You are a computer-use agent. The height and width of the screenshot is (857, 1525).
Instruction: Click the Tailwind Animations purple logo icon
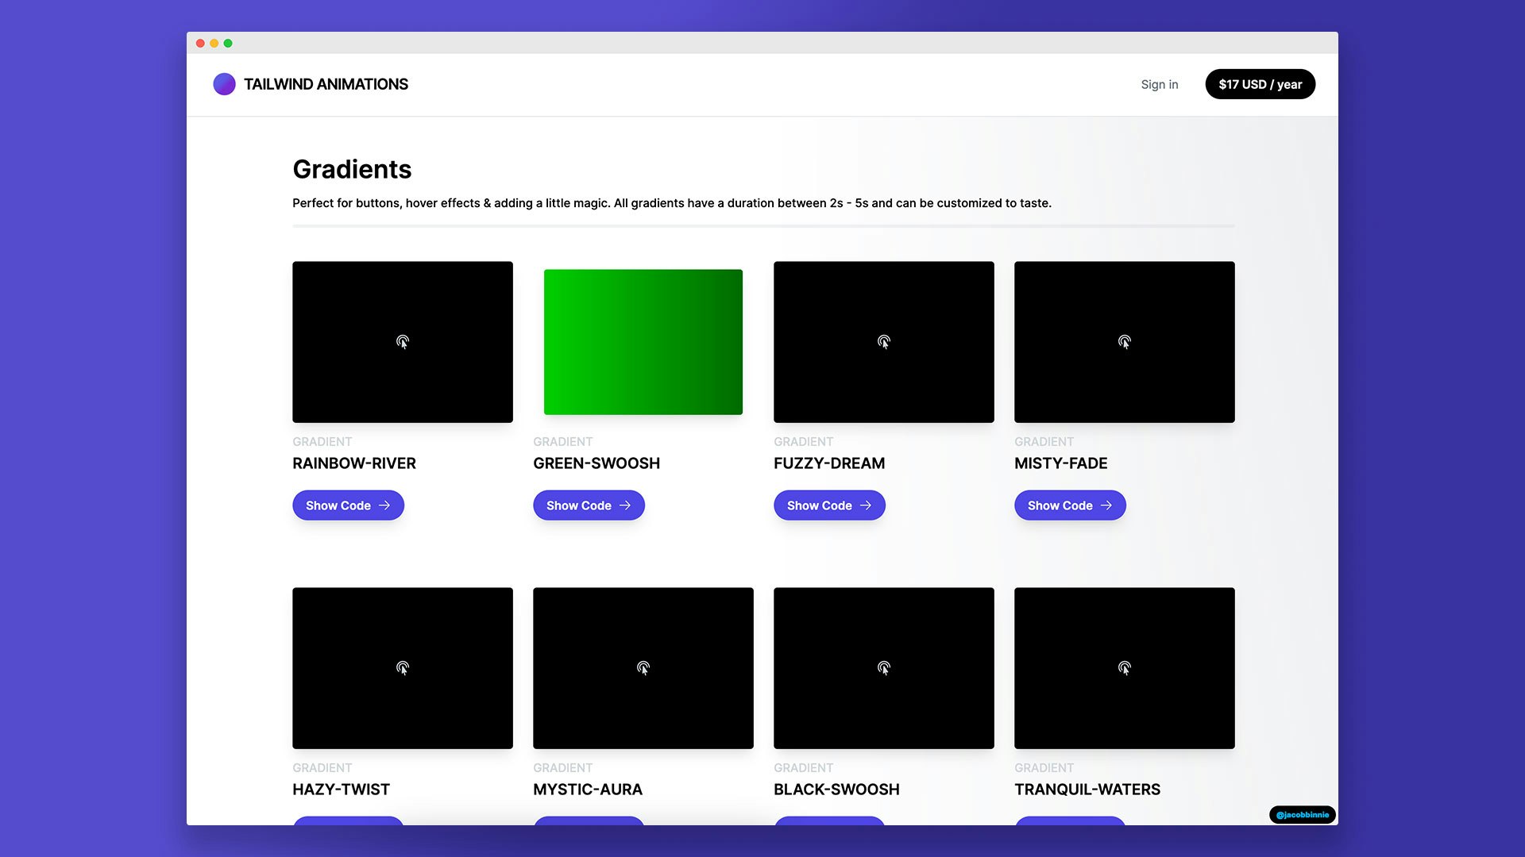[x=224, y=84]
